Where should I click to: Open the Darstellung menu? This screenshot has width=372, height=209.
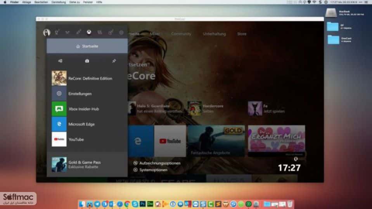click(59, 2)
